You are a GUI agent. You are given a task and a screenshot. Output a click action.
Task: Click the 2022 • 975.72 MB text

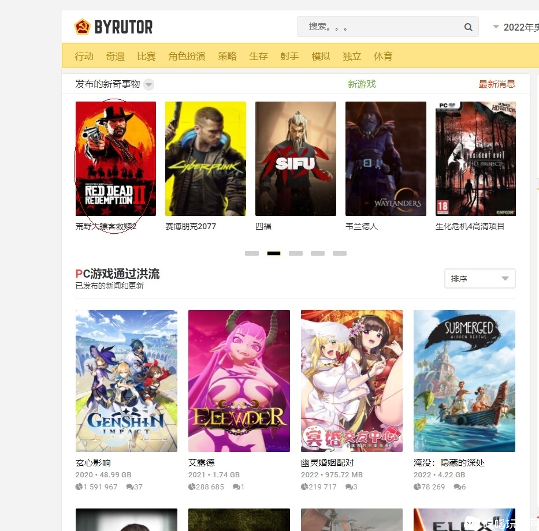(x=332, y=474)
